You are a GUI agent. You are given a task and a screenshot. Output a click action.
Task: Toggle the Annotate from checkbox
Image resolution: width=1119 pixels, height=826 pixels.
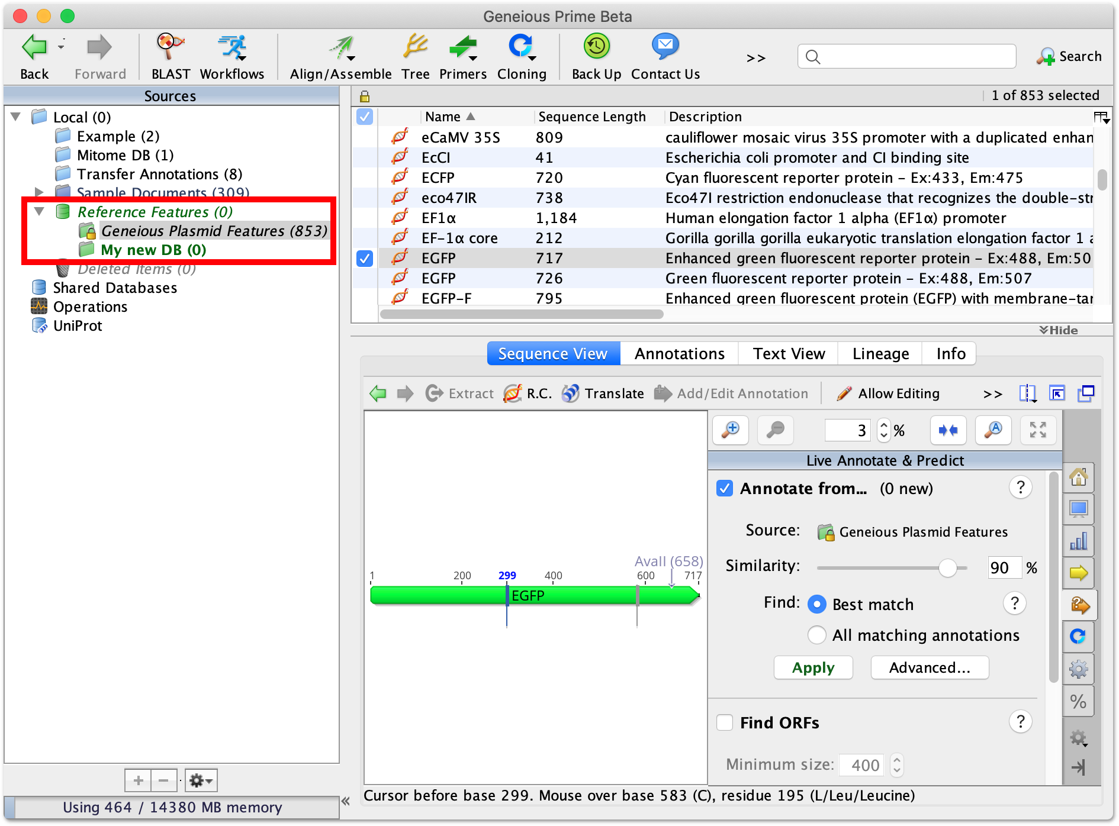[x=725, y=488]
